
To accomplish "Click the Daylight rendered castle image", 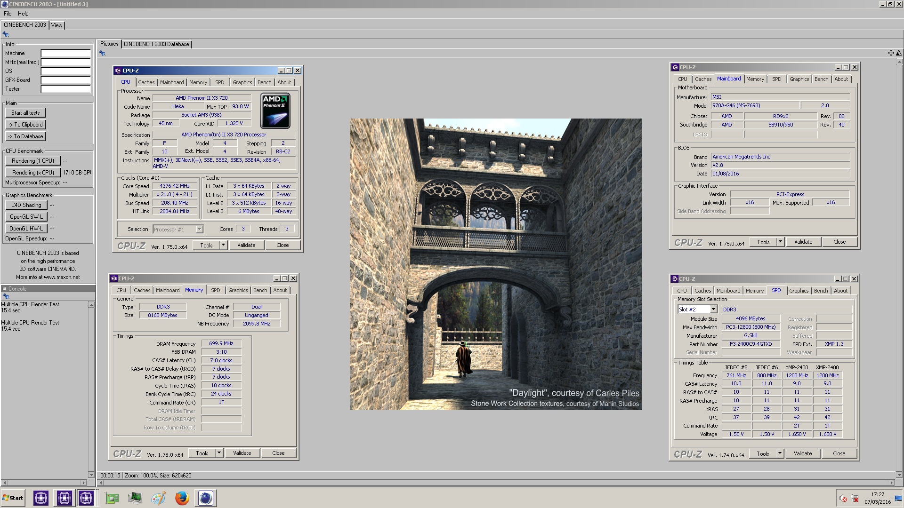I will tap(495, 264).
